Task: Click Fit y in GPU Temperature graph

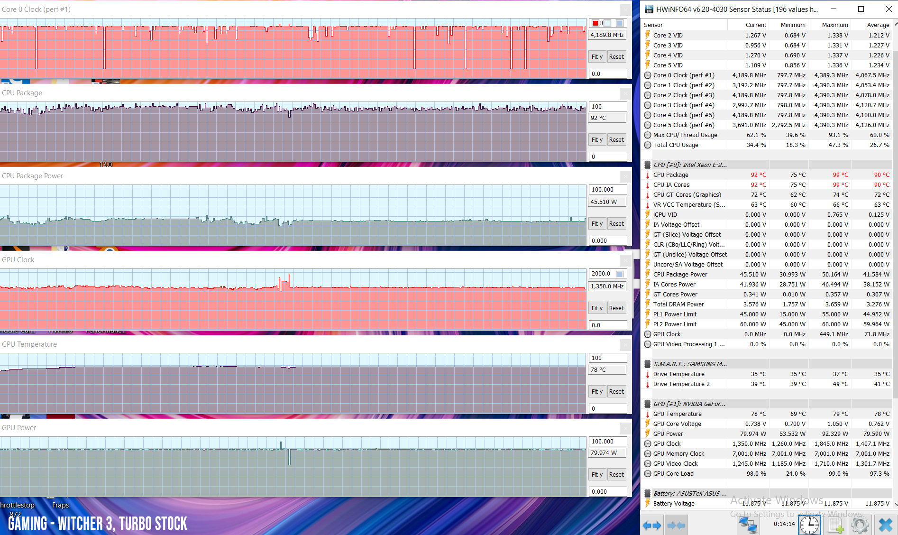Action: pos(597,392)
